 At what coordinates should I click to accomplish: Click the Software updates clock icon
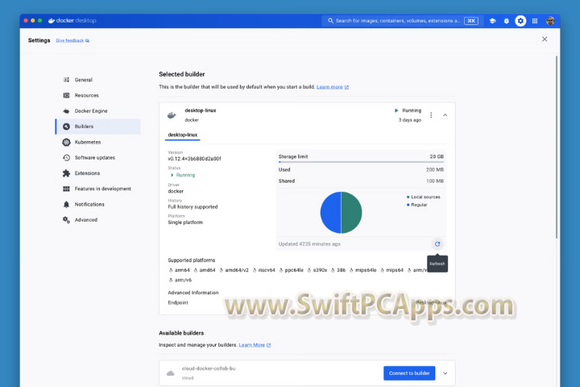66,157
